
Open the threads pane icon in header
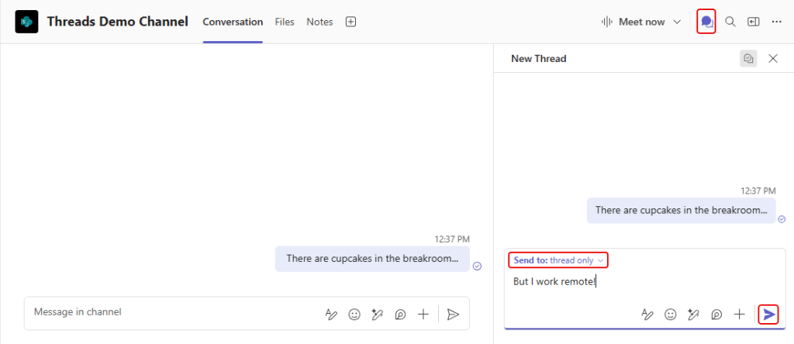[x=706, y=22]
